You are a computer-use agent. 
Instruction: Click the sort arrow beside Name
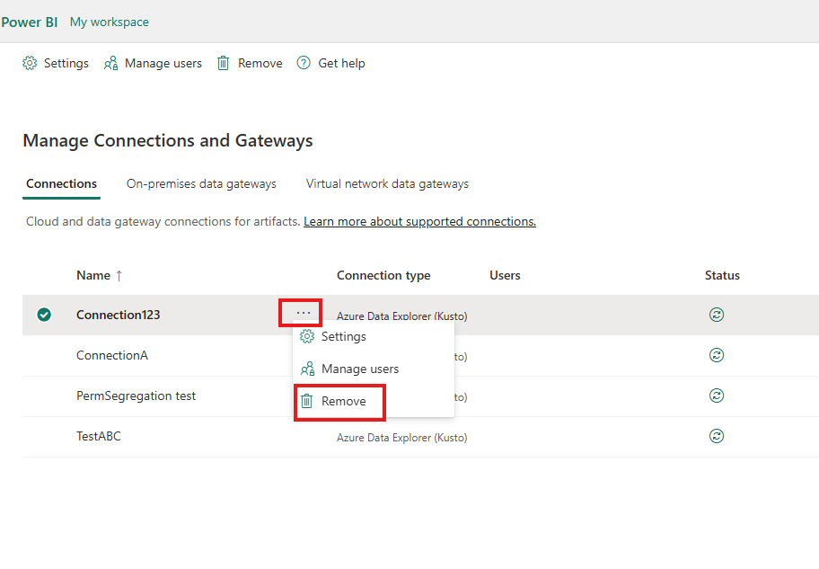pos(119,276)
